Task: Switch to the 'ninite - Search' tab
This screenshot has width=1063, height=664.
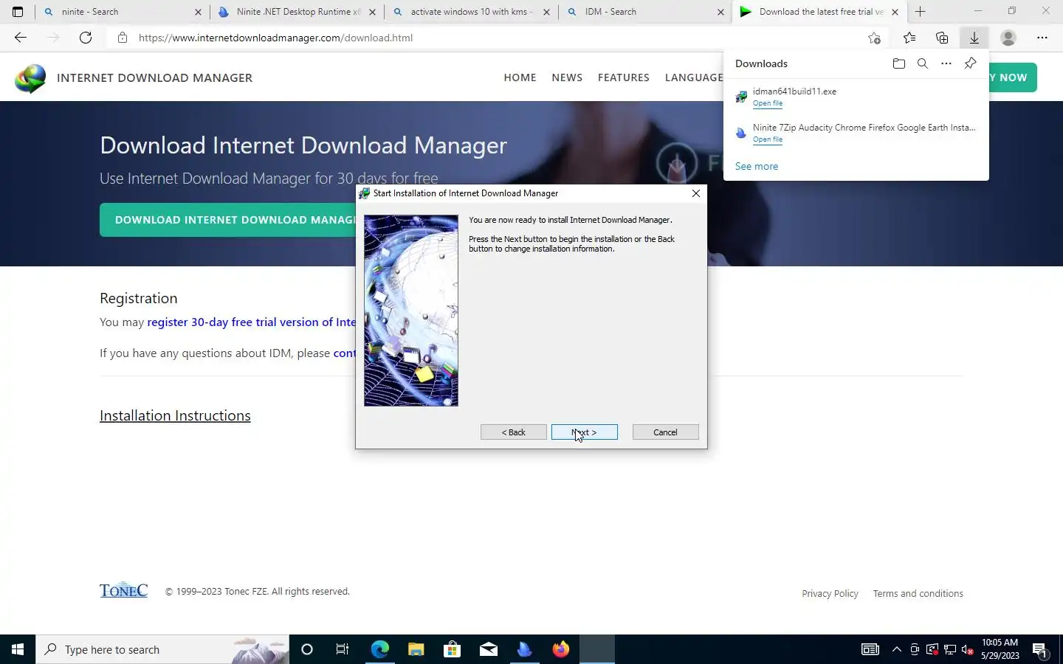Action: click(122, 12)
